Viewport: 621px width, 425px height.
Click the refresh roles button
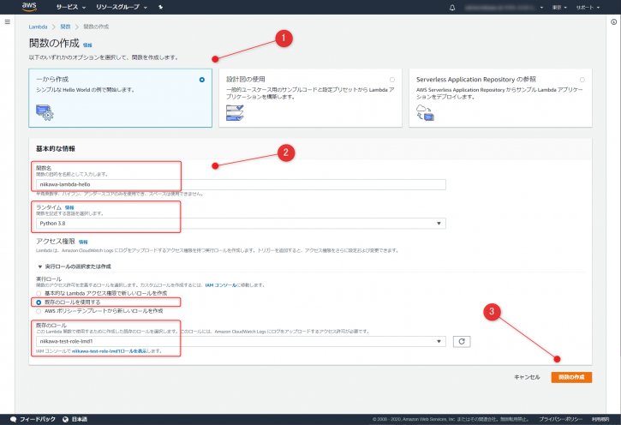[462, 341]
